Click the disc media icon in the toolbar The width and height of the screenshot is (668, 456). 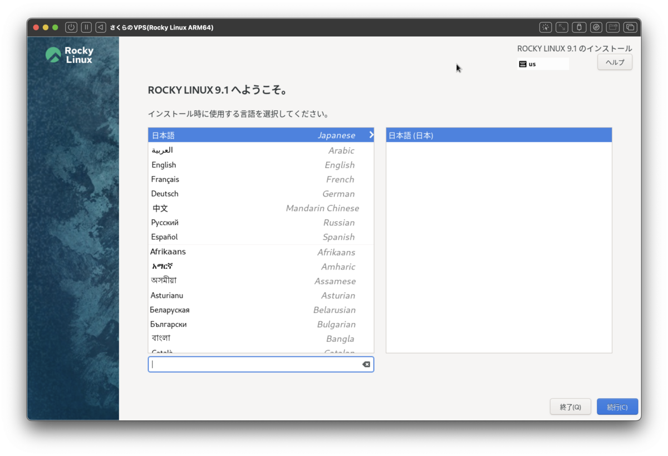(596, 27)
